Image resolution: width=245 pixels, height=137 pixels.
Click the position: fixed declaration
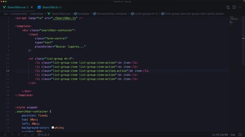[35, 116]
